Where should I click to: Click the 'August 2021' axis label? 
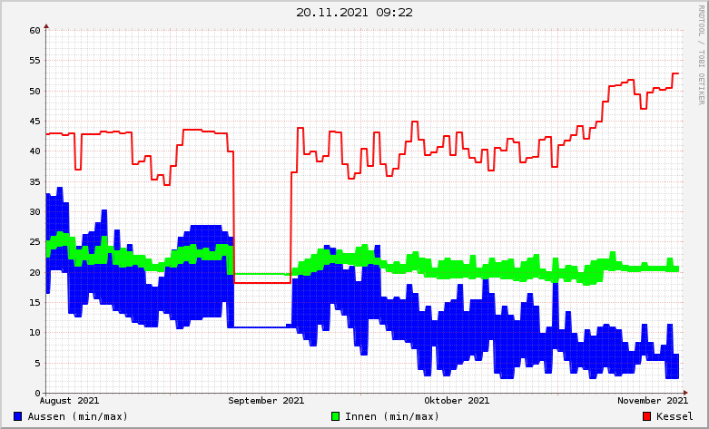point(70,401)
